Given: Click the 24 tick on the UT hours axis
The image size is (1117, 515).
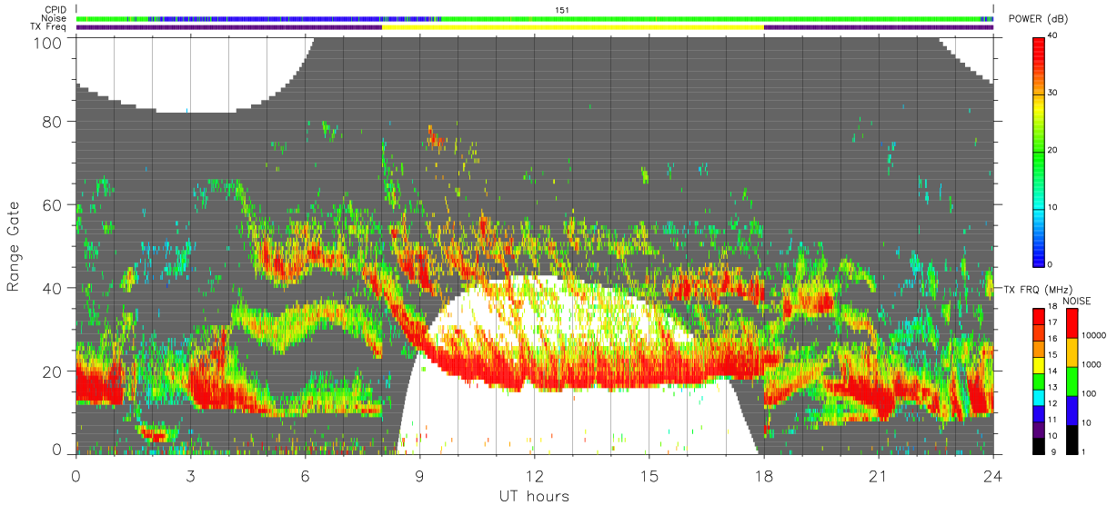Looking at the screenshot, I should coord(993,476).
